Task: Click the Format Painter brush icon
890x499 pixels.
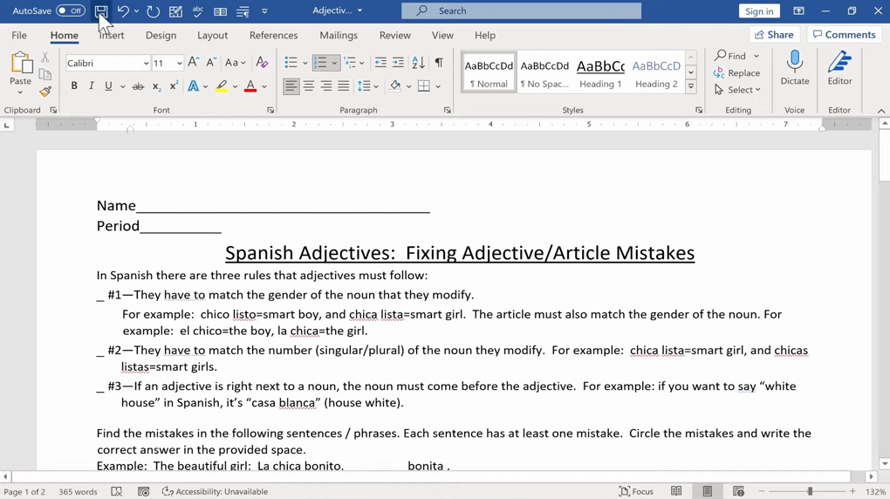Action: coord(45,92)
